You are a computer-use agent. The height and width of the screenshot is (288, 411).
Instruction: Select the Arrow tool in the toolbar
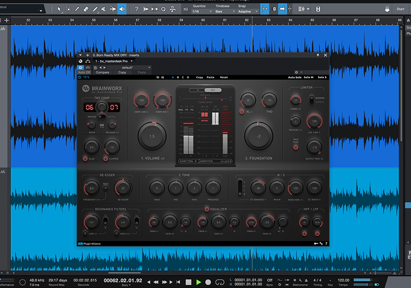click(59, 9)
